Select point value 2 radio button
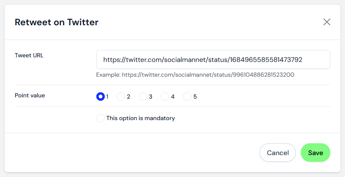 (121, 97)
